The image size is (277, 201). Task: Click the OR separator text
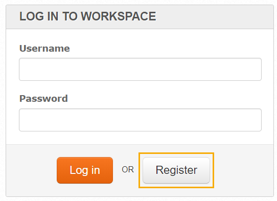128,170
